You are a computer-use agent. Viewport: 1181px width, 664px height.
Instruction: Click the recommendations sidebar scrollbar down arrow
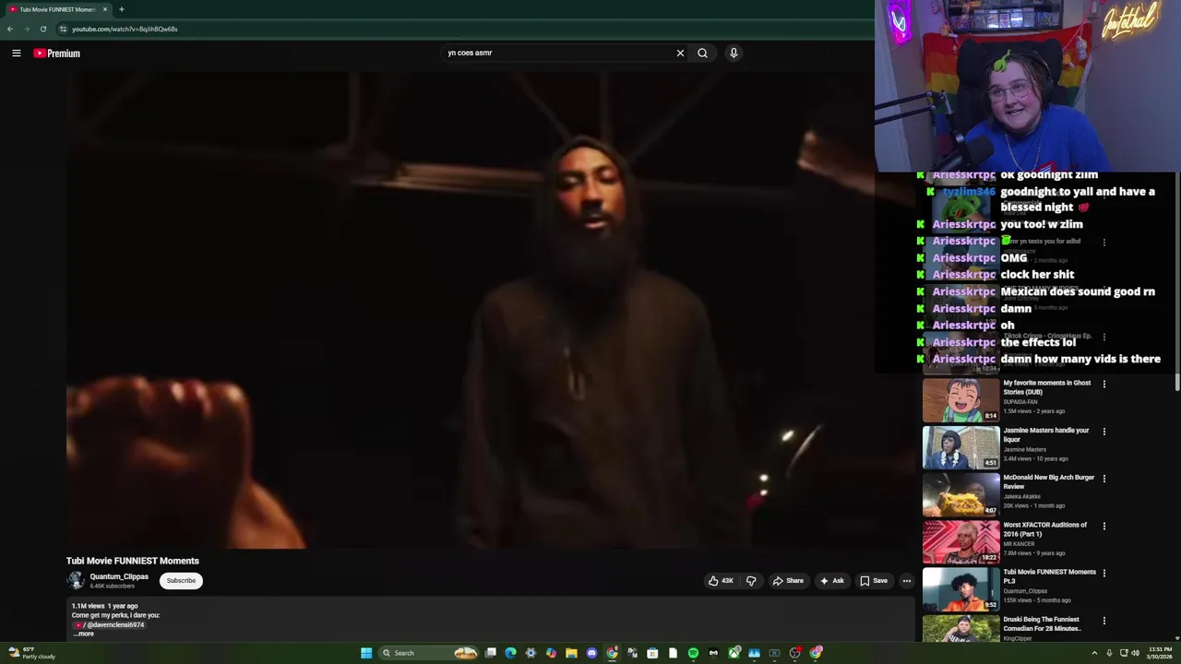[x=1177, y=638]
